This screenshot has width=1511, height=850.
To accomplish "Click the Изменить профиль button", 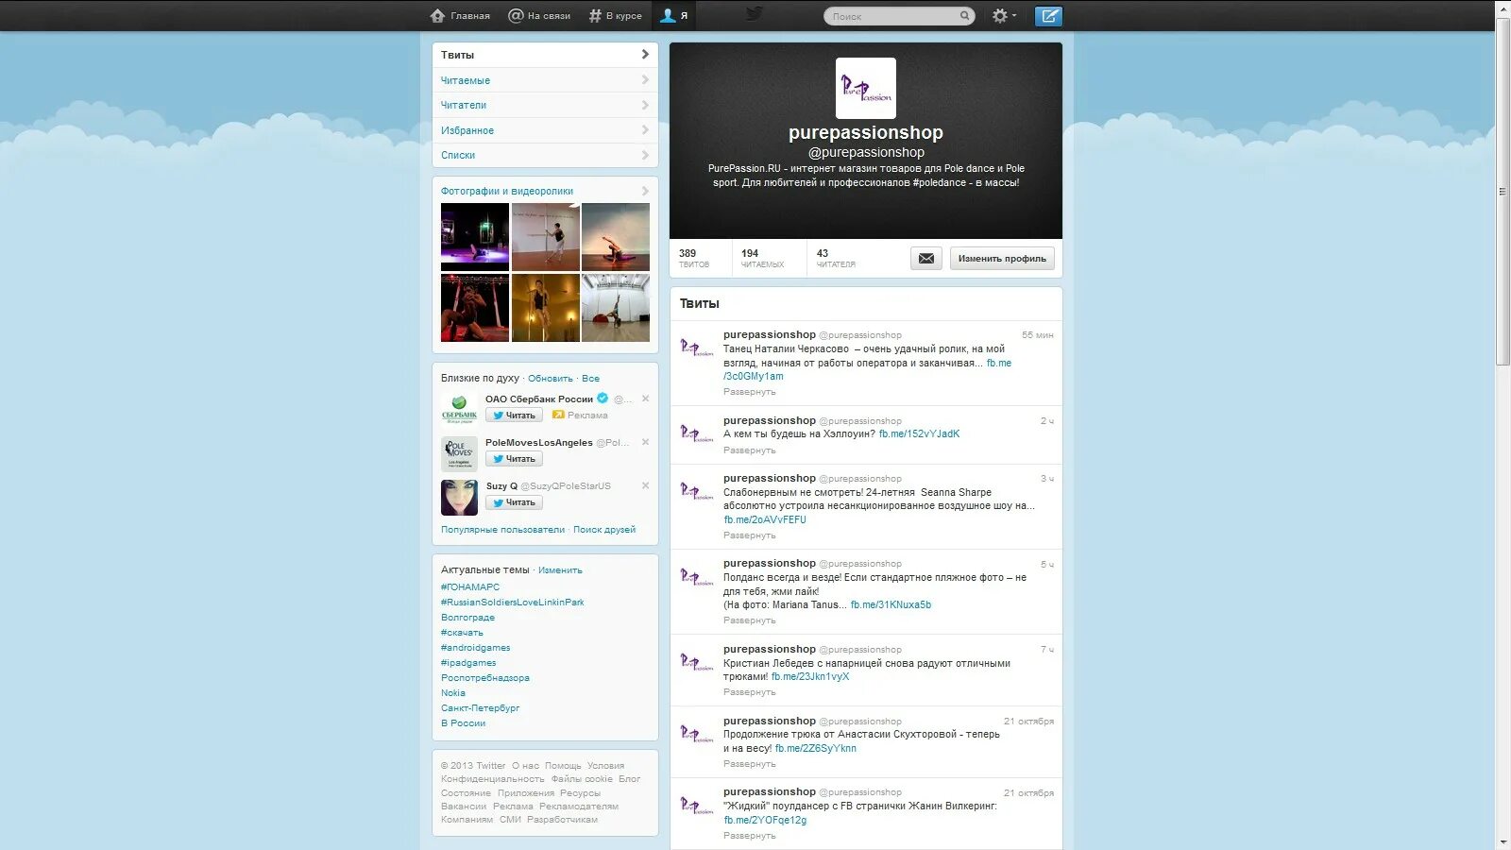I will 1002,258.
